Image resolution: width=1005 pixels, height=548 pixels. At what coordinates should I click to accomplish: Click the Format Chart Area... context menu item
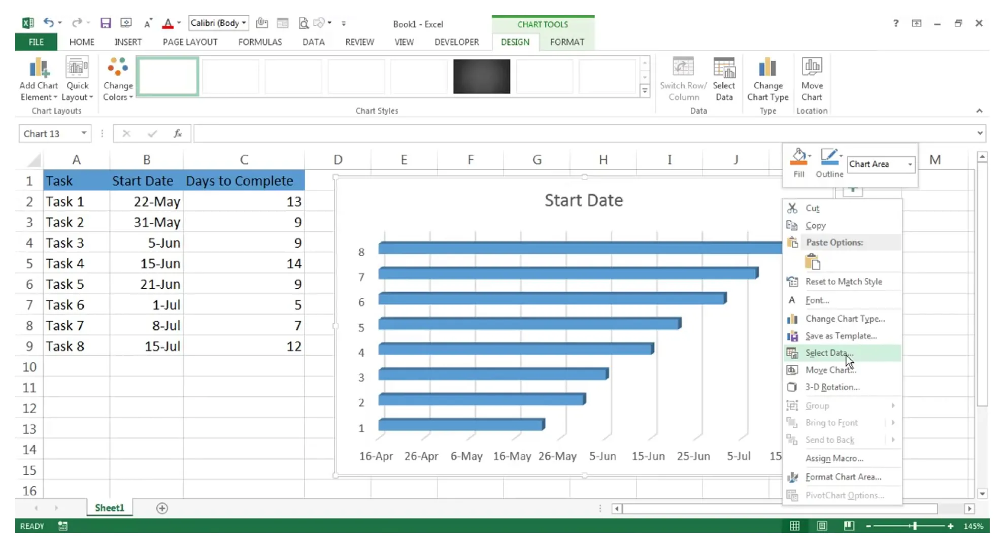844,476
